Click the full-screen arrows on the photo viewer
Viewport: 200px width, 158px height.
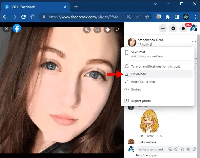click(x=118, y=30)
